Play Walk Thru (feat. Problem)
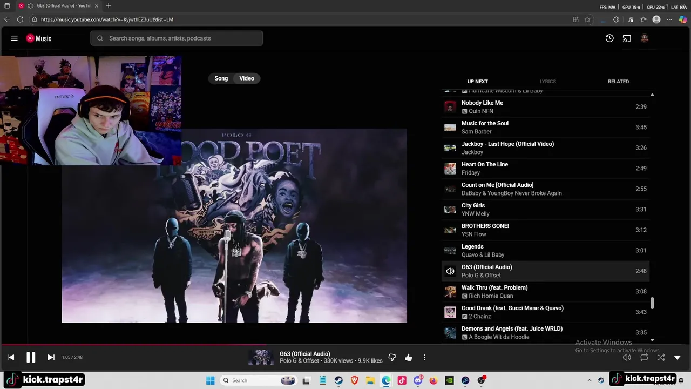The image size is (691, 389). [545, 292]
